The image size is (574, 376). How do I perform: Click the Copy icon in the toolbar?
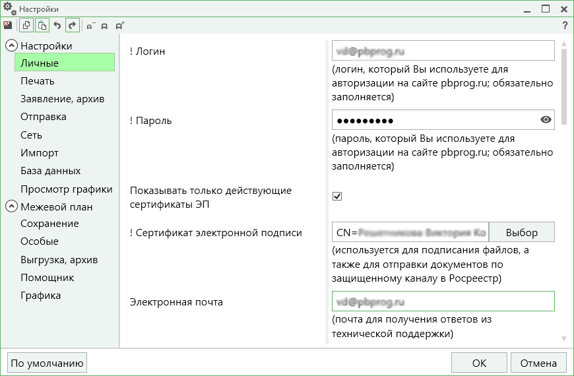[x=26, y=25]
